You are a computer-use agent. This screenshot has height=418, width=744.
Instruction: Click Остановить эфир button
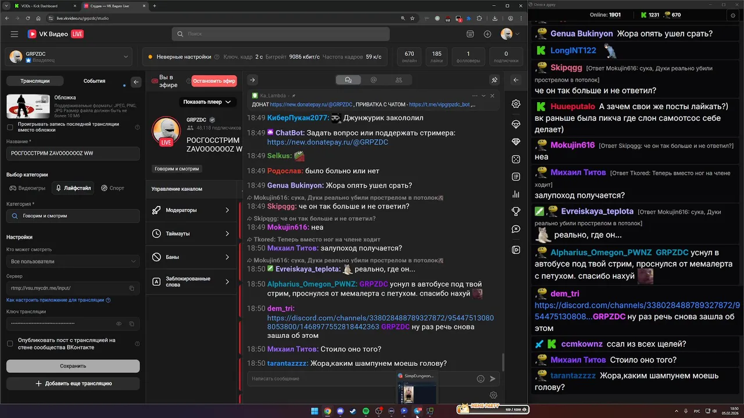[214, 81]
